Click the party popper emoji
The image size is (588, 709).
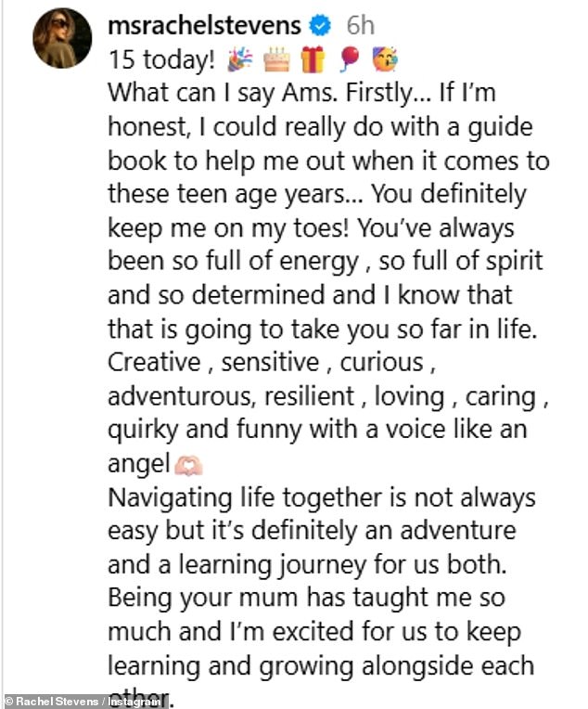pos(241,59)
